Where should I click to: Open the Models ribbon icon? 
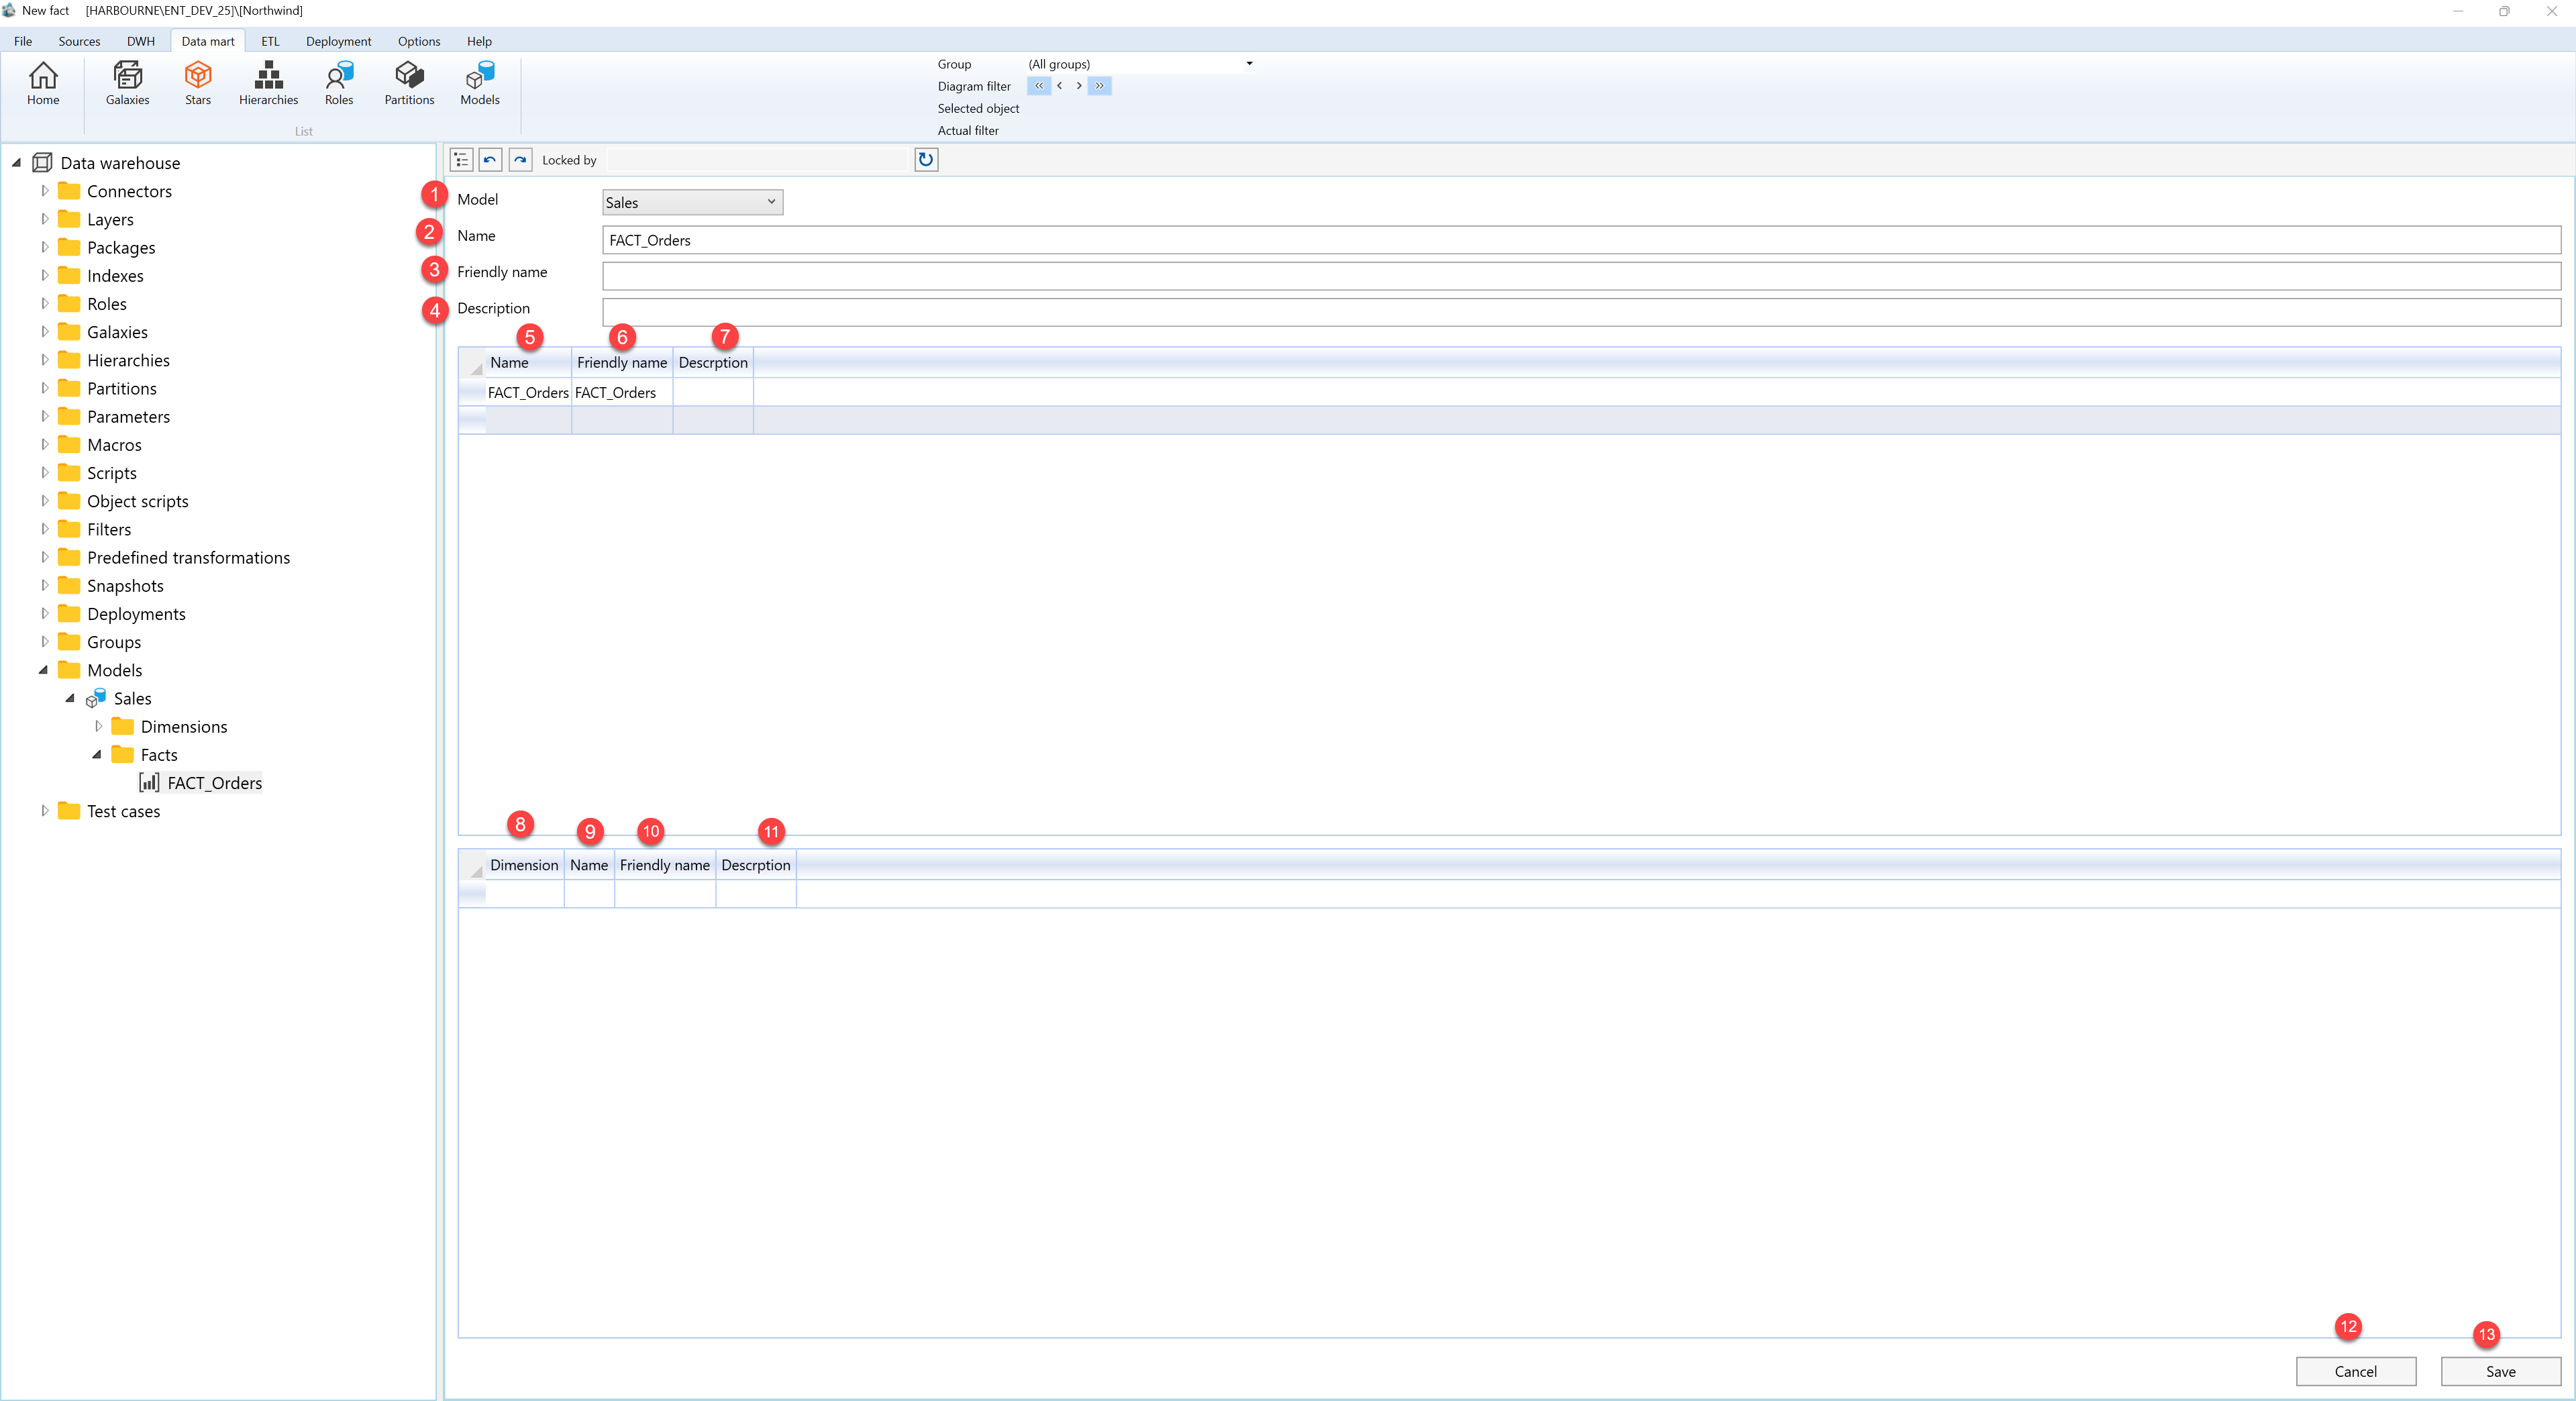(x=480, y=83)
